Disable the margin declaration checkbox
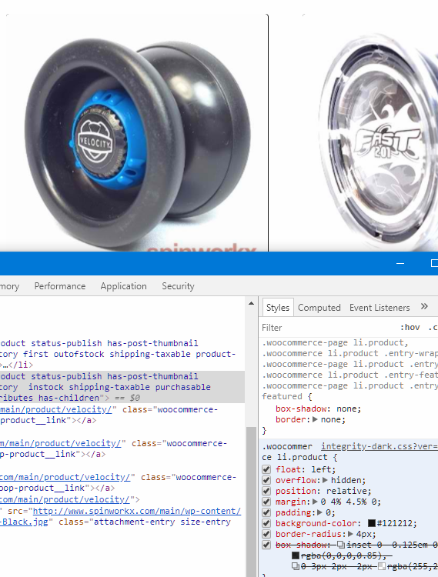This screenshot has height=577, width=438. click(x=266, y=502)
